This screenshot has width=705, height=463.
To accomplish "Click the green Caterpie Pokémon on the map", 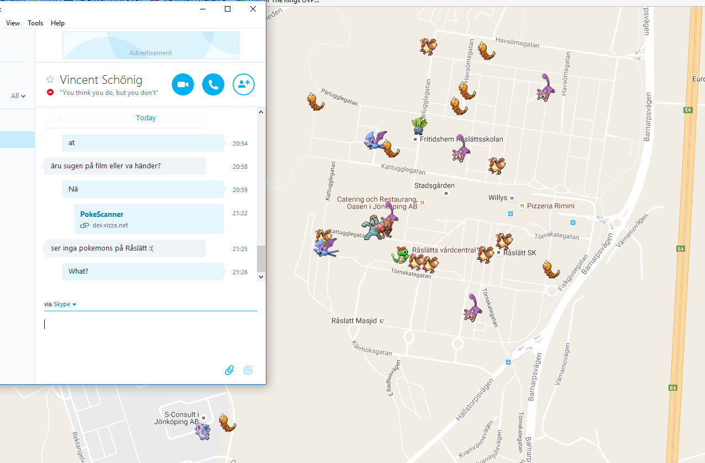I will click(x=401, y=256).
